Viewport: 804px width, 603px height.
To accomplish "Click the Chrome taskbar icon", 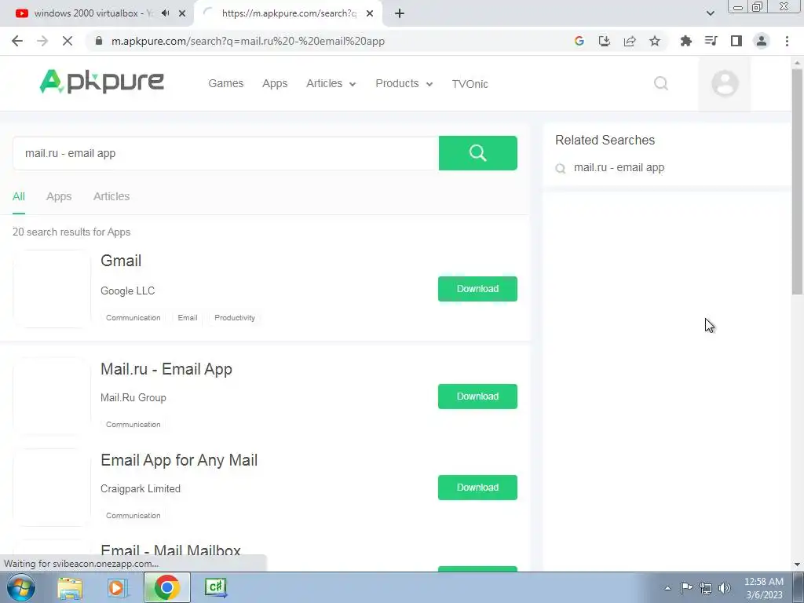I will (166, 587).
